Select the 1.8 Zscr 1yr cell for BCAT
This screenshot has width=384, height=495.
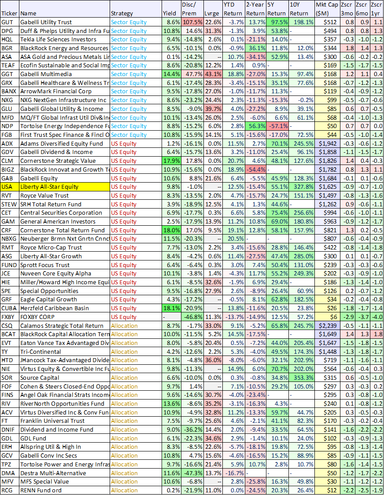[x=377, y=334]
